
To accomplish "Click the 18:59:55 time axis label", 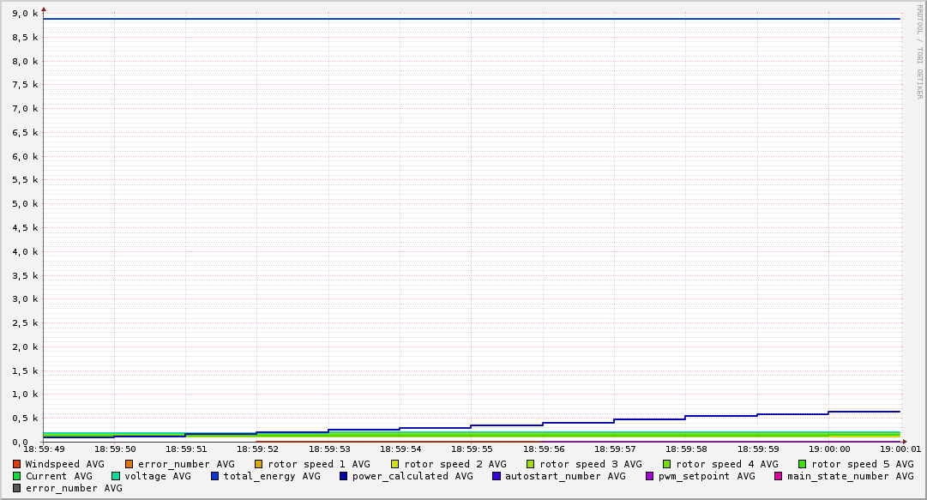I will (x=471, y=449).
